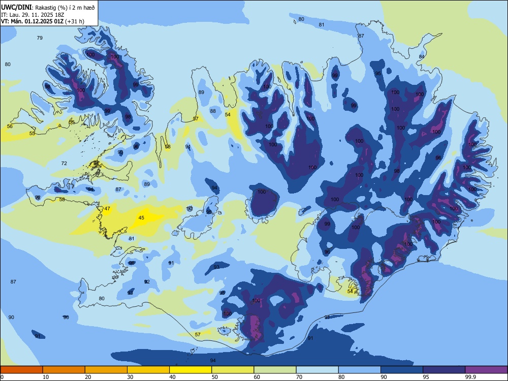Click the light green 60-70 legend swatch

275,370
